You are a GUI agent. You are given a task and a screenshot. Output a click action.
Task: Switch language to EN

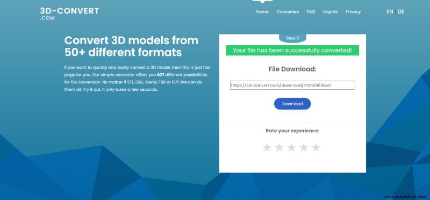[390, 11]
